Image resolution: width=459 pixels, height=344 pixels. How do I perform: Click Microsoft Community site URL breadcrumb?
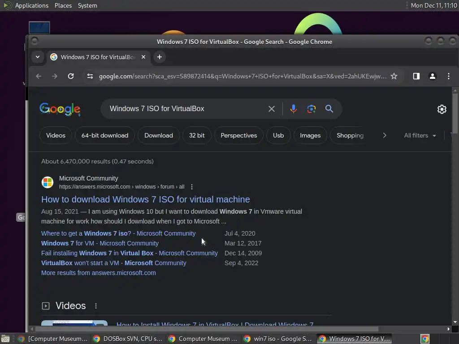point(122,187)
